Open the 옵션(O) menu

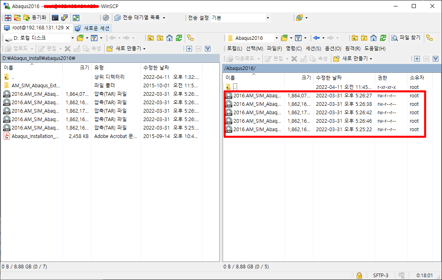point(333,48)
